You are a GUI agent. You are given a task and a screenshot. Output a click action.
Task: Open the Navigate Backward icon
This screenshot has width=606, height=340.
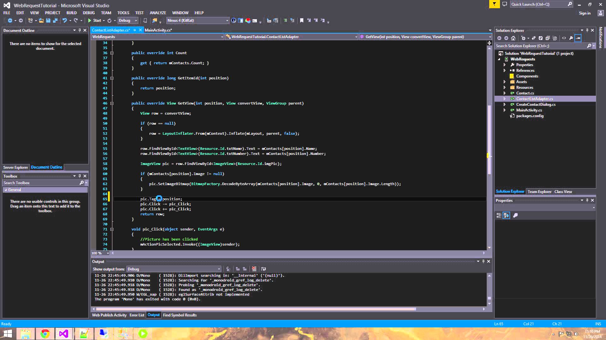(x=10, y=20)
